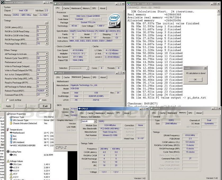This screenshot has height=180, width=222.
Task: Click the Exit button in MemSet
Action: click(x=45, y=106)
